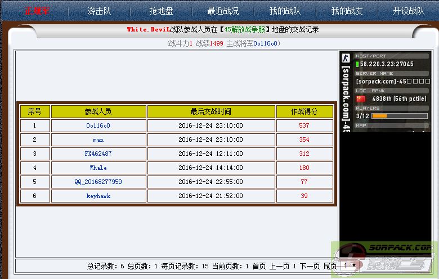Image resolution: width=439 pixels, height=279 pixels.
Task: Open 我的战队 page
Action: (285, 11)
